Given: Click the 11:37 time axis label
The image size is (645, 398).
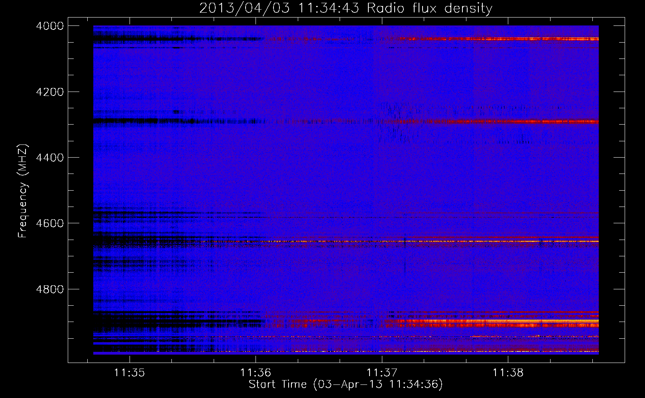Looking at the screenshot, I should point(382,373).
